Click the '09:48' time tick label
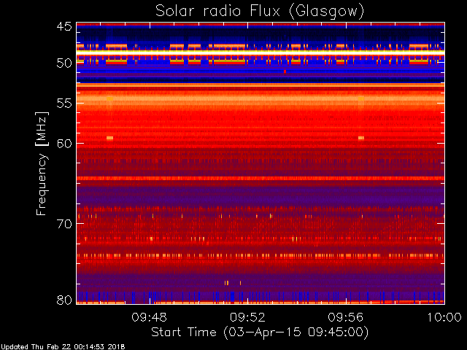The image size is (467, 350). pyautogui.click(x=149, y=317)
